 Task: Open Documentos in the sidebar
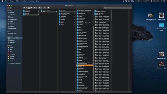pos(13,19)
